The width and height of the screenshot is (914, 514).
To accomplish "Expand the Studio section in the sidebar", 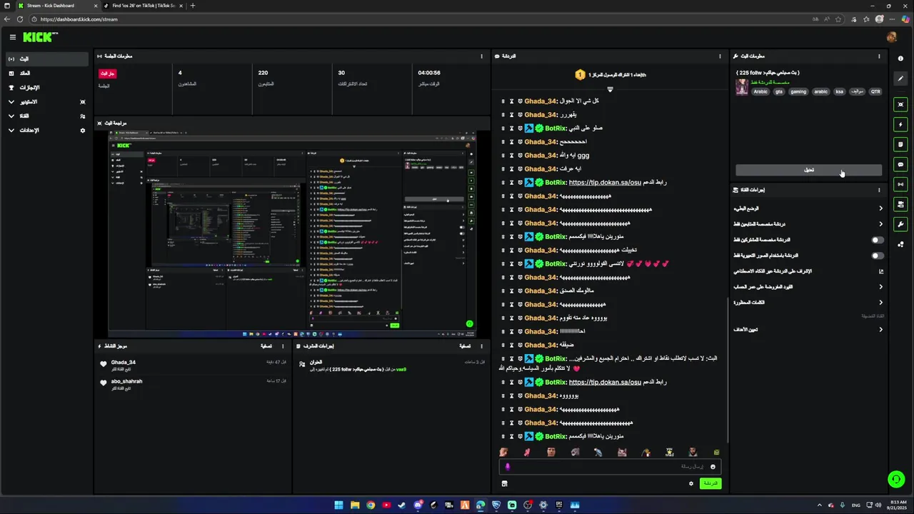I will click(x=46, y=102).
